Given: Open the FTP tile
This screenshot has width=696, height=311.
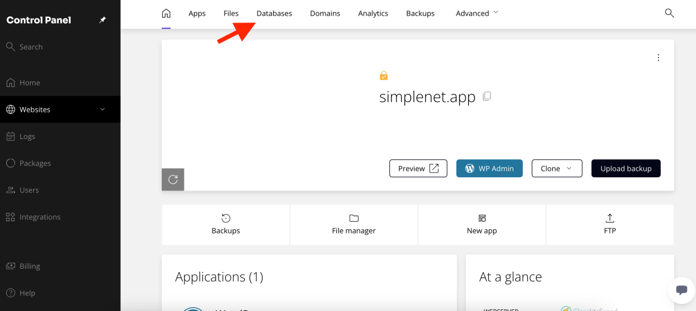Looking at the screenshot, I should (x=610, y=224).
